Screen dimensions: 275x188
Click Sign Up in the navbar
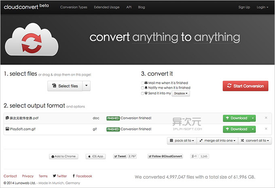(x=244, y=7)
